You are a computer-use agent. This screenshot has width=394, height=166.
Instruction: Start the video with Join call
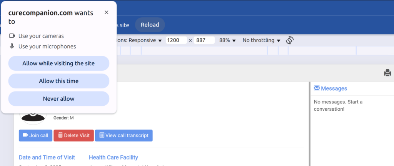(x=35, y=135)
